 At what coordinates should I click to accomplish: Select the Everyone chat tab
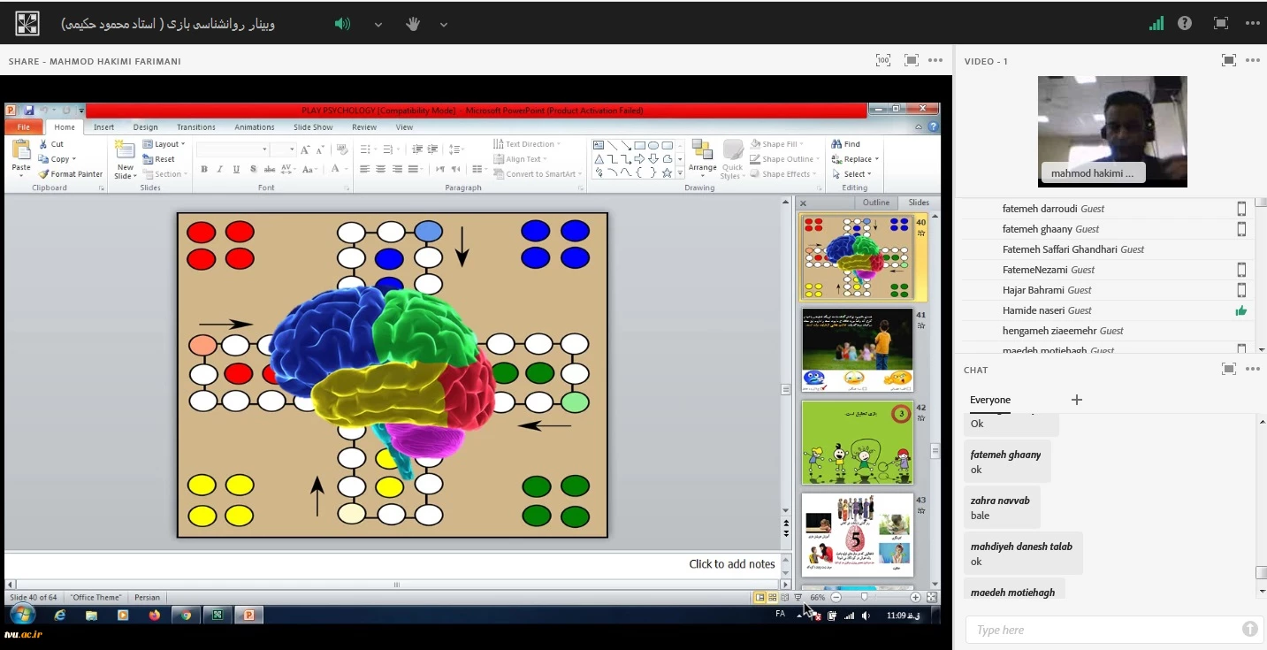pyautogui.click(x=989, y=400)
